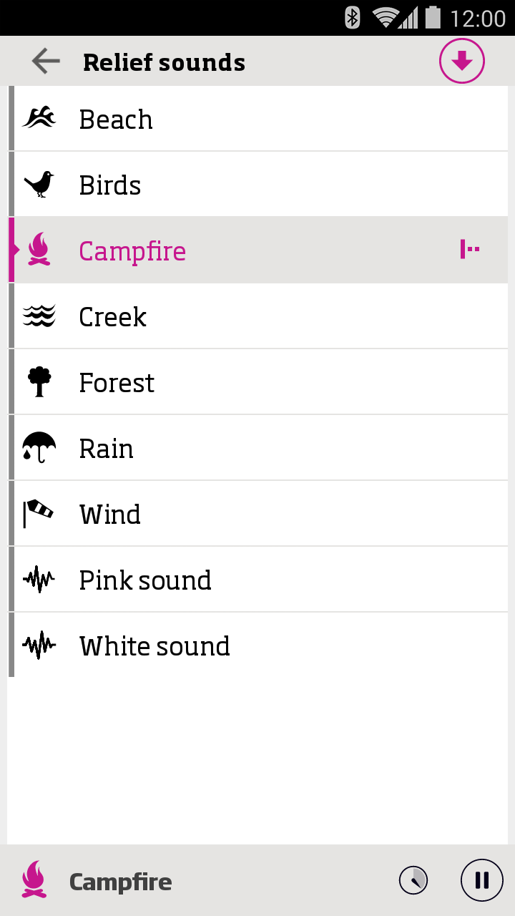Tap the Forest tree icon
The image size is (515, 916).
(39, 382)
